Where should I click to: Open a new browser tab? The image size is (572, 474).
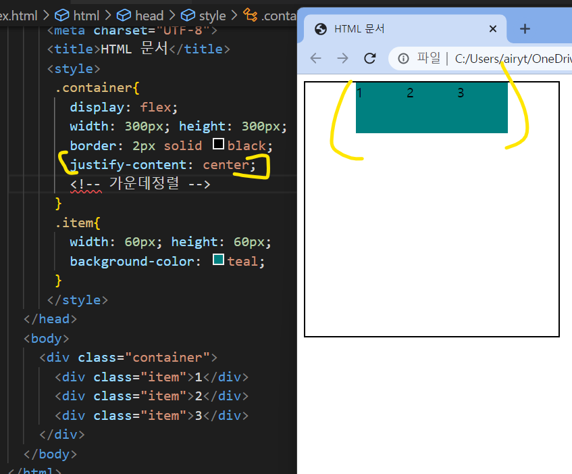(x=525, y=29)
